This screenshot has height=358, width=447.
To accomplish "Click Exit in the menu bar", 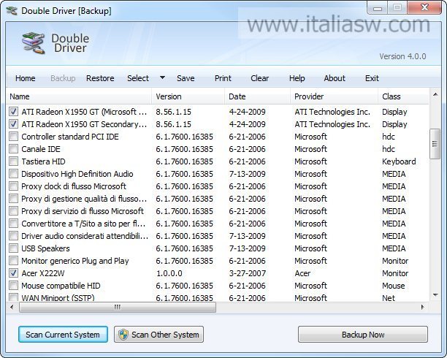I will click(x=372, y=78).
